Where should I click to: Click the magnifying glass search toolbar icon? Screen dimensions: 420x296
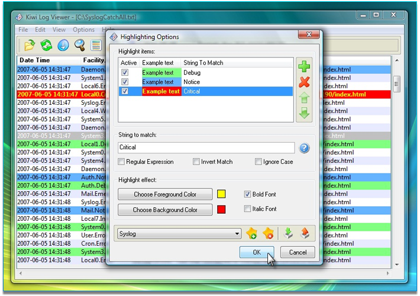[79, 45]
